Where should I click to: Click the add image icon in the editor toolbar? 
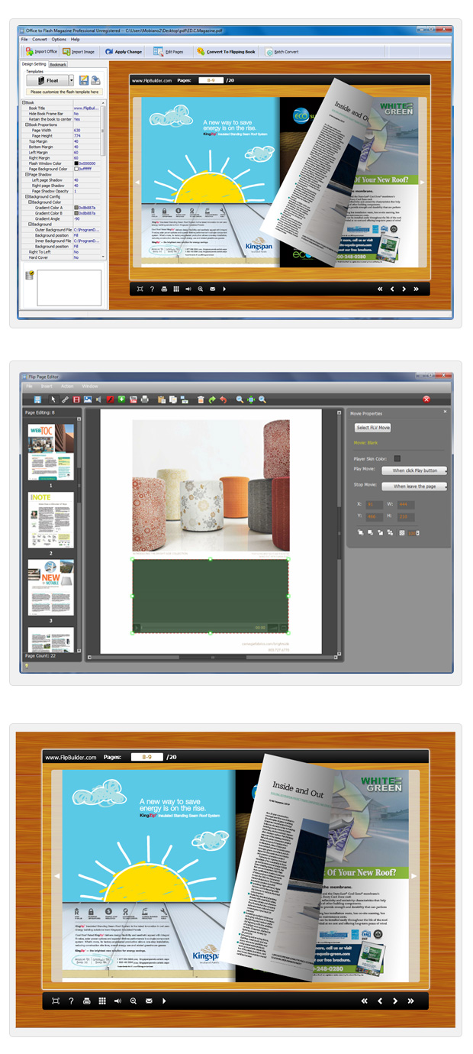(x=88, y=399)
